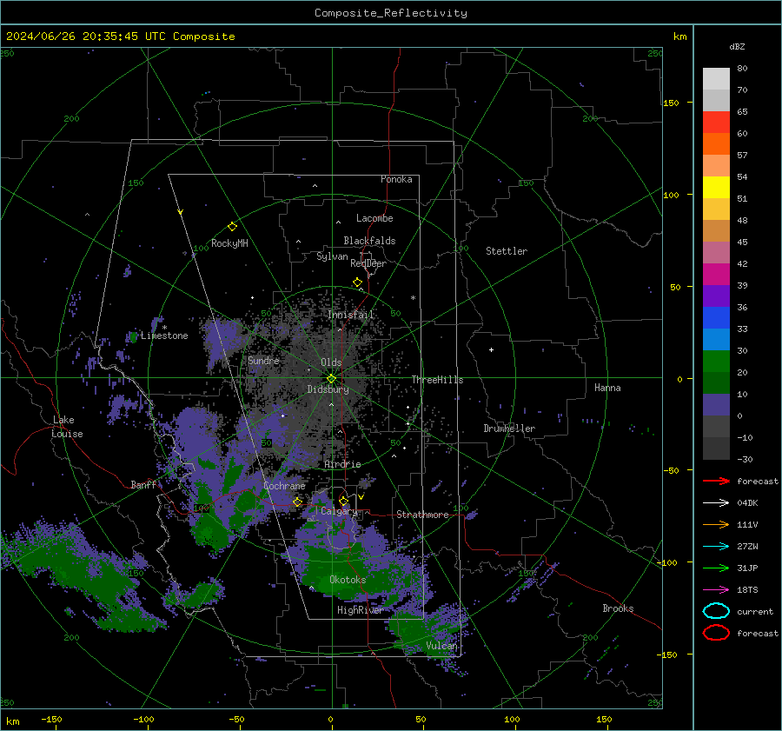Click the Okotoks city label
The height and width of the screenshot is (731, 782).
348,580
